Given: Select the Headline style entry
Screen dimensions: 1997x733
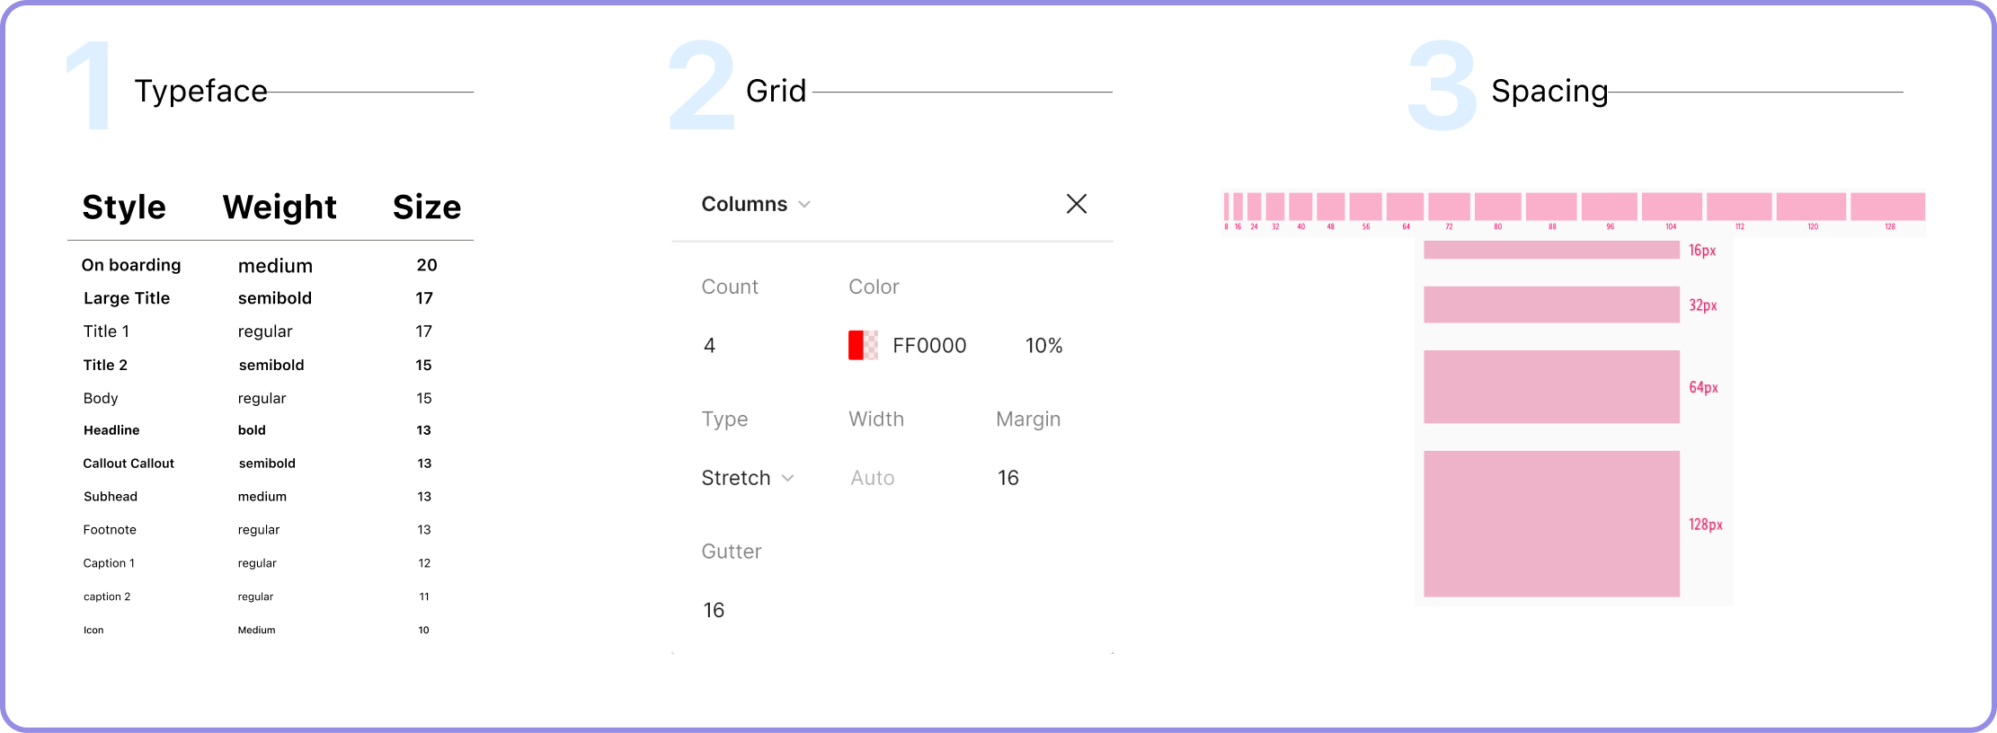Looking at the screenshot, I should [x=111, y=430].
